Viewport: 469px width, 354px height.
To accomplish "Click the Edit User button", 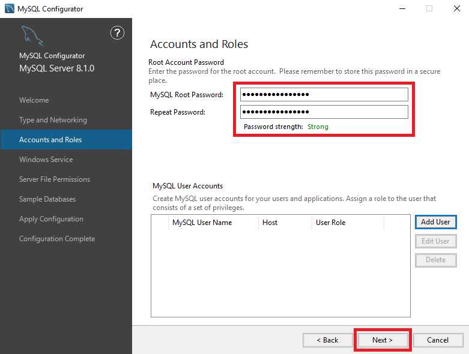I will click(x=435, y=241).
